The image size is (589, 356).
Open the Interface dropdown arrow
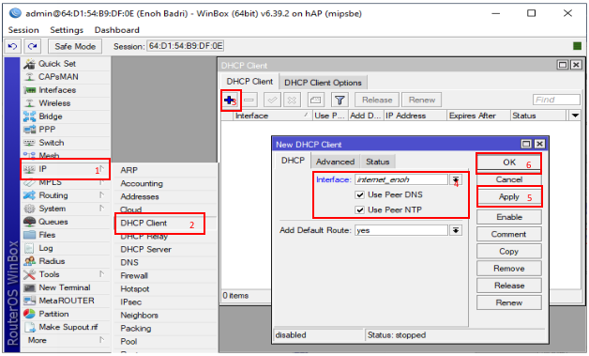[456, 179]
